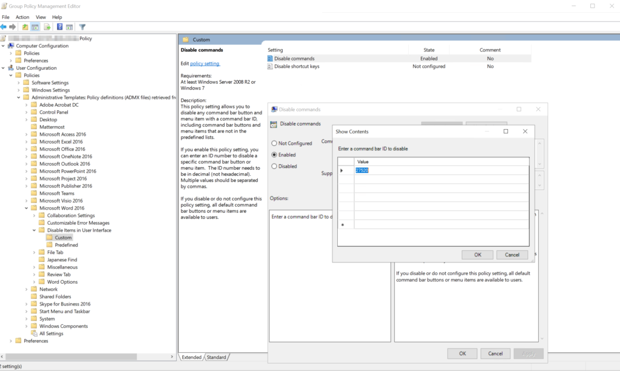This screenshot has height=371, width=620.
Task: Switch to the Standard tab
Action: [216, 358]
